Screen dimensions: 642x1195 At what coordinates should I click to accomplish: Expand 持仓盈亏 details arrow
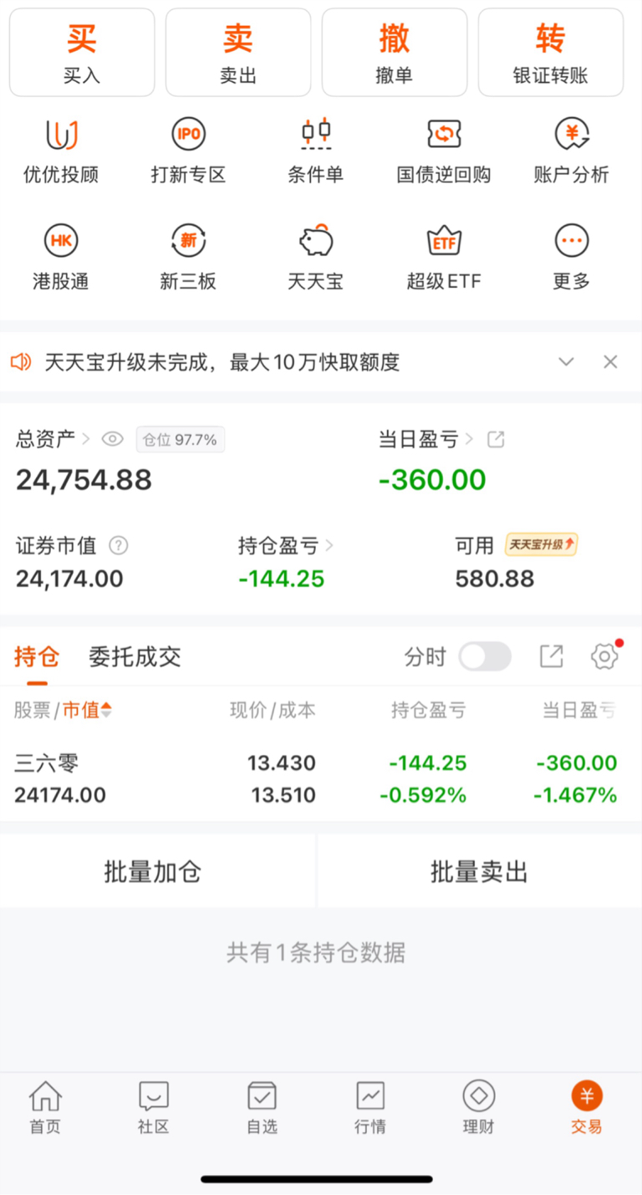tap(329, 546)
